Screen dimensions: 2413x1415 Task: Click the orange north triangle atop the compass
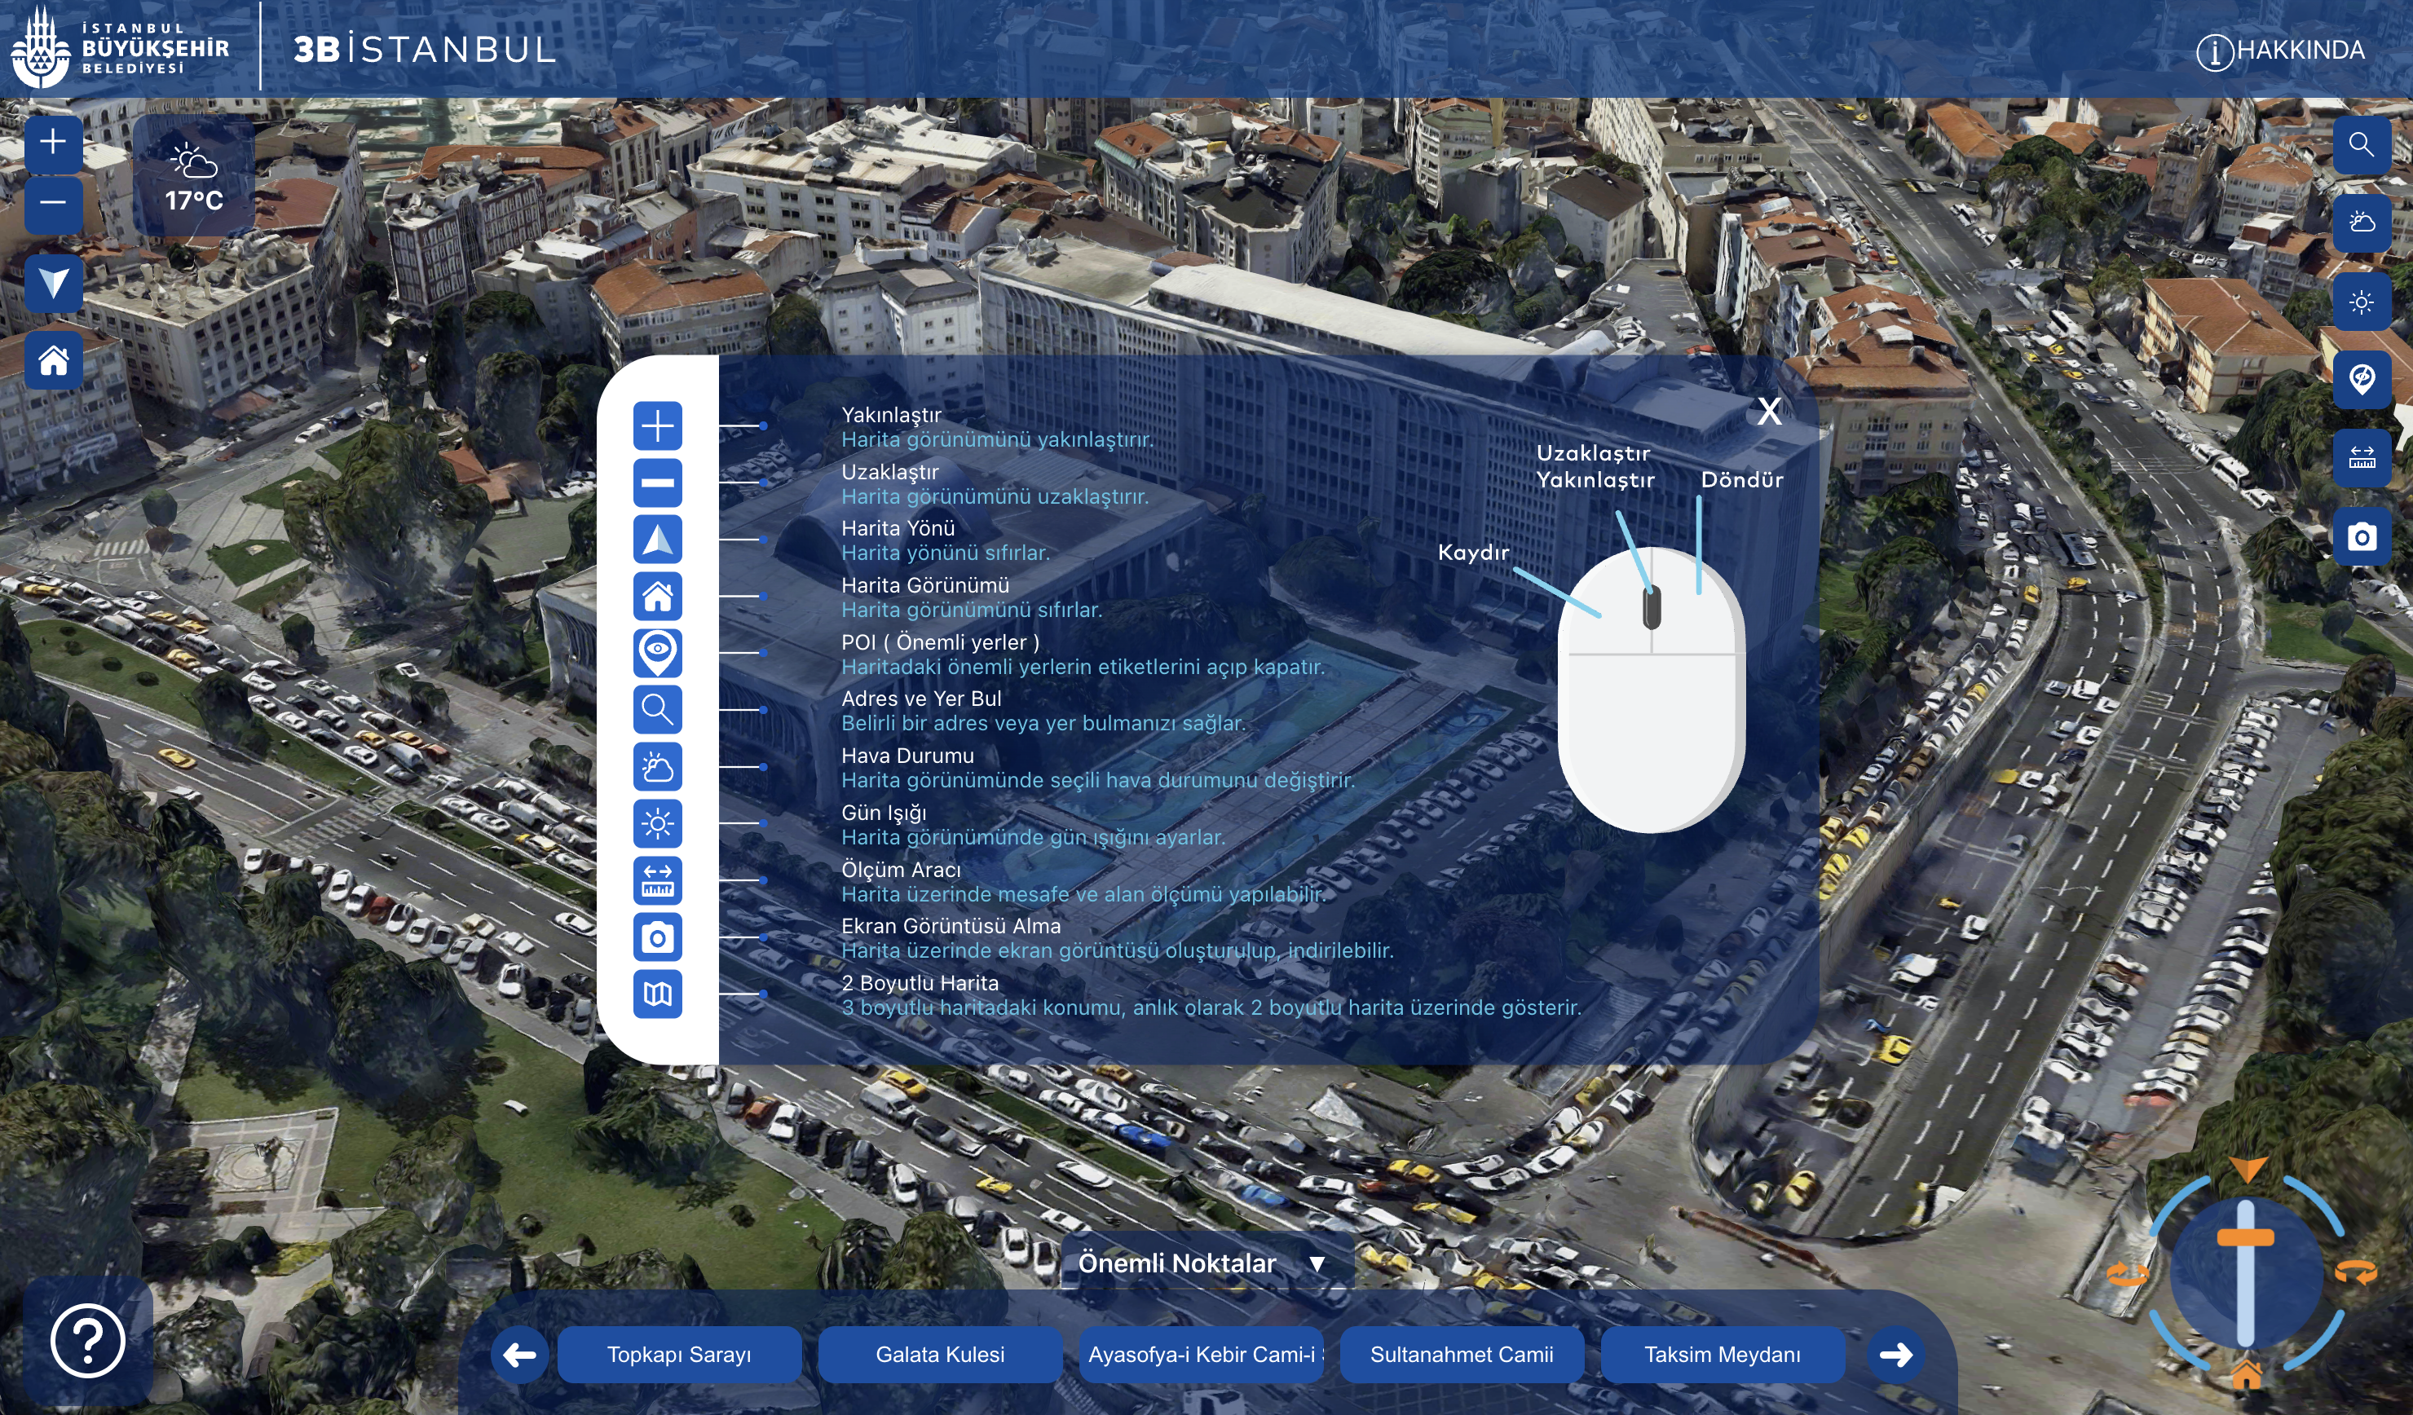(x=2247, y=1169)
